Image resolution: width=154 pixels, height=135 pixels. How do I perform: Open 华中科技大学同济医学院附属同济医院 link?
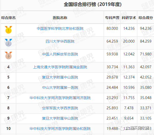(60, 98)
